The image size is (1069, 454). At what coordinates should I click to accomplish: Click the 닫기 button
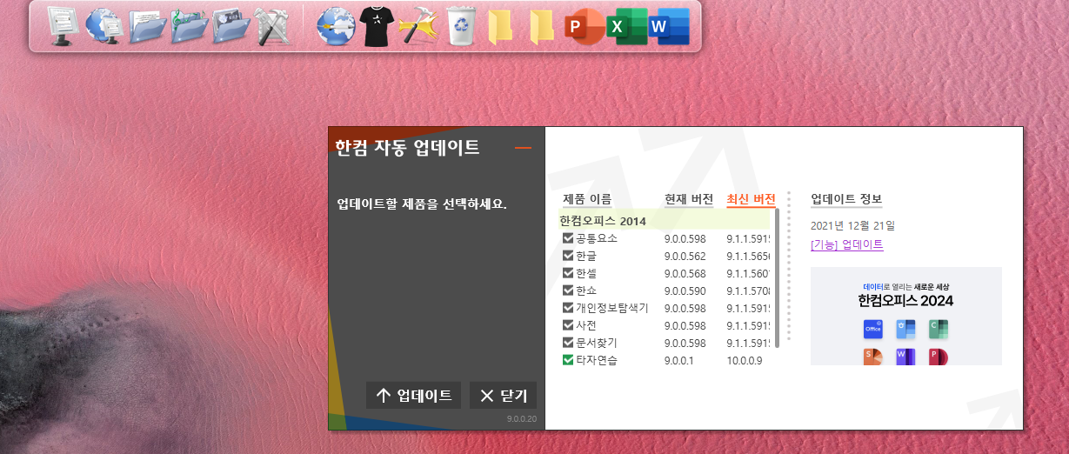click(x=504, y=396)
